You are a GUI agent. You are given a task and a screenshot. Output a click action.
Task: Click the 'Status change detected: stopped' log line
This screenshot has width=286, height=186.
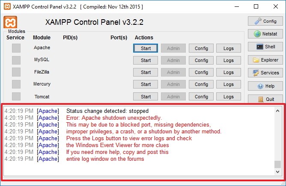pyautogui.click(x=107, y=111)
